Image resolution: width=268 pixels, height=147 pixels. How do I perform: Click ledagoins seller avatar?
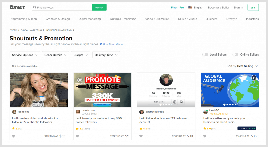14,112
